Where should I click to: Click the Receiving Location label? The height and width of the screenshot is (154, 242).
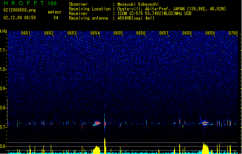[x=90, y=9]
